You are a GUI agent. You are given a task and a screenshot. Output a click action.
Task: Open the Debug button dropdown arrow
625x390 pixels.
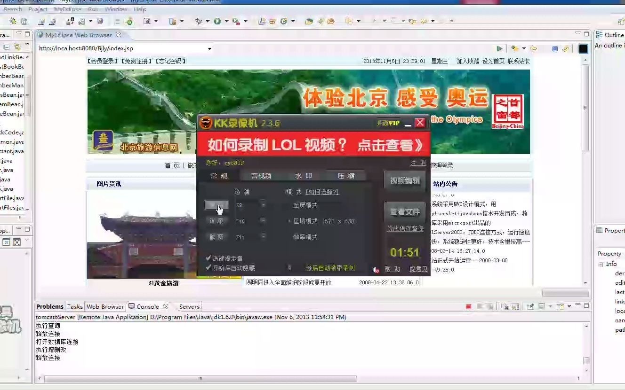point(208,21)
